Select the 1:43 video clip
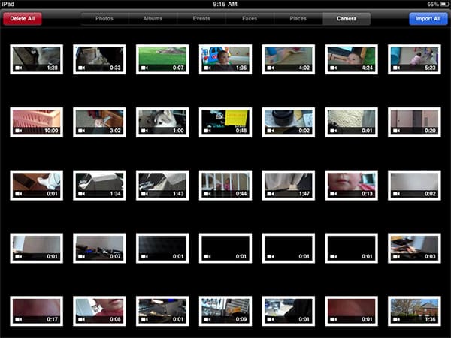The height and width of the screenshot is (338, 451). click(162, 186)
